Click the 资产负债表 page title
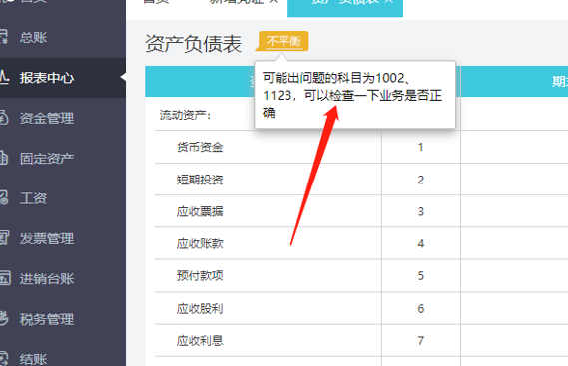 [x=193, y=44]
